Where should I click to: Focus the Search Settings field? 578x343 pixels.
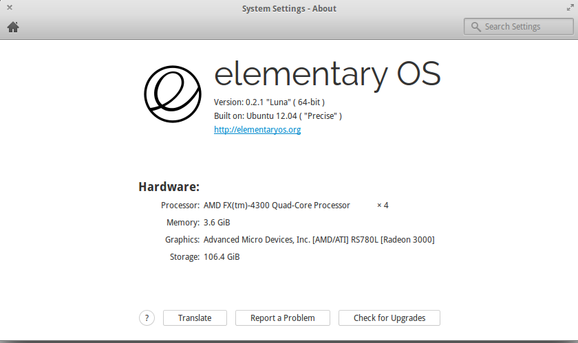[520, 27]
